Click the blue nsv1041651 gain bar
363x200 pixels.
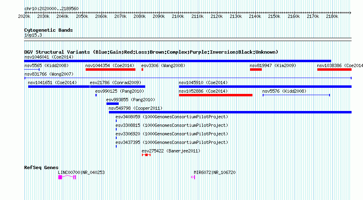coord(59,87)
